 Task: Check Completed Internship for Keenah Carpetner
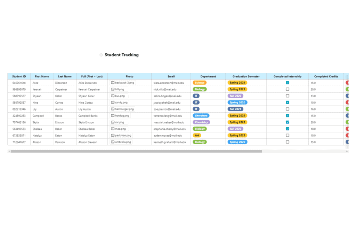[x=288, y=89]
